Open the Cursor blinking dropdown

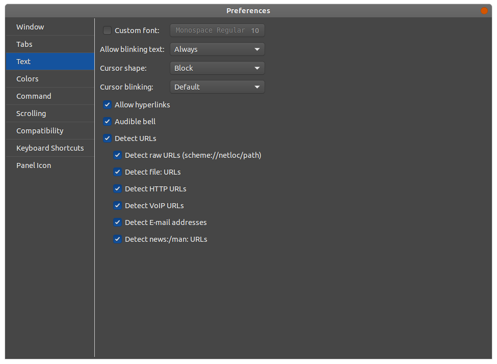217,87
